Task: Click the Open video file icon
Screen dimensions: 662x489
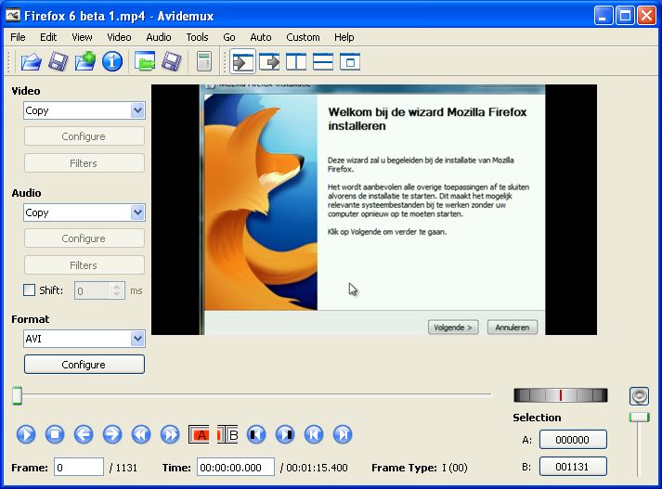Action: coord(32,62)
